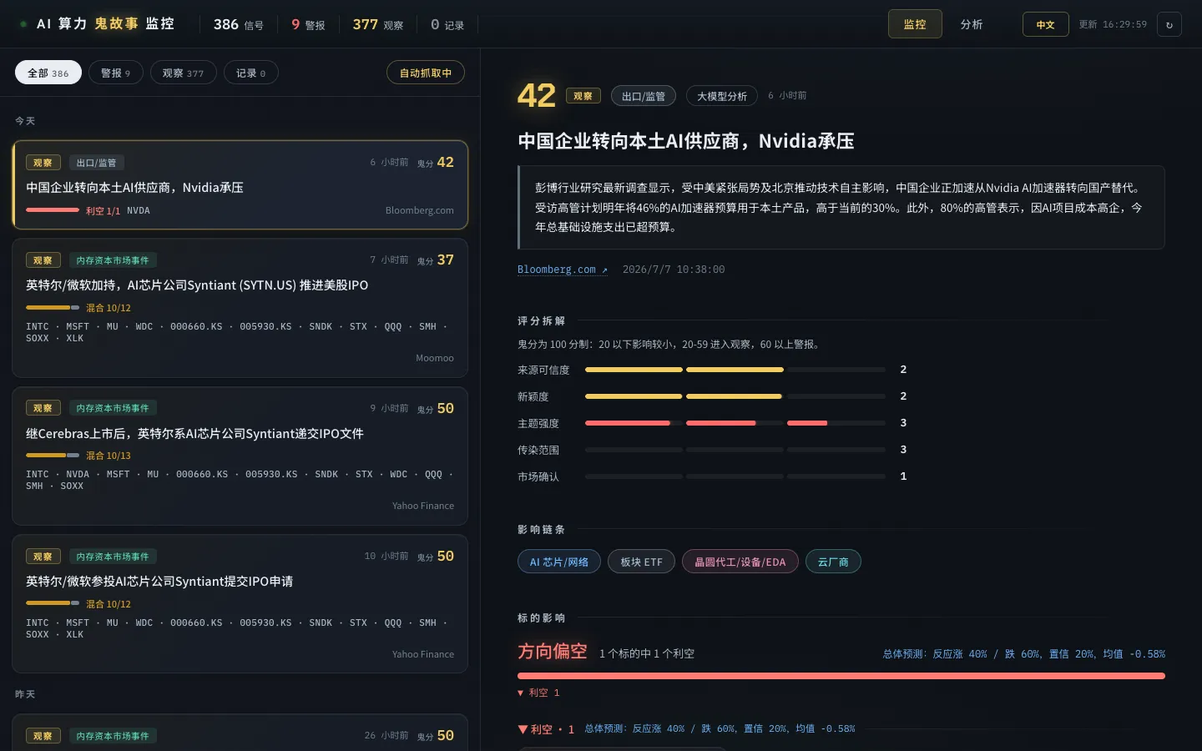
Task: Open the 记录 0 filter
Action: tap(251, 73)
